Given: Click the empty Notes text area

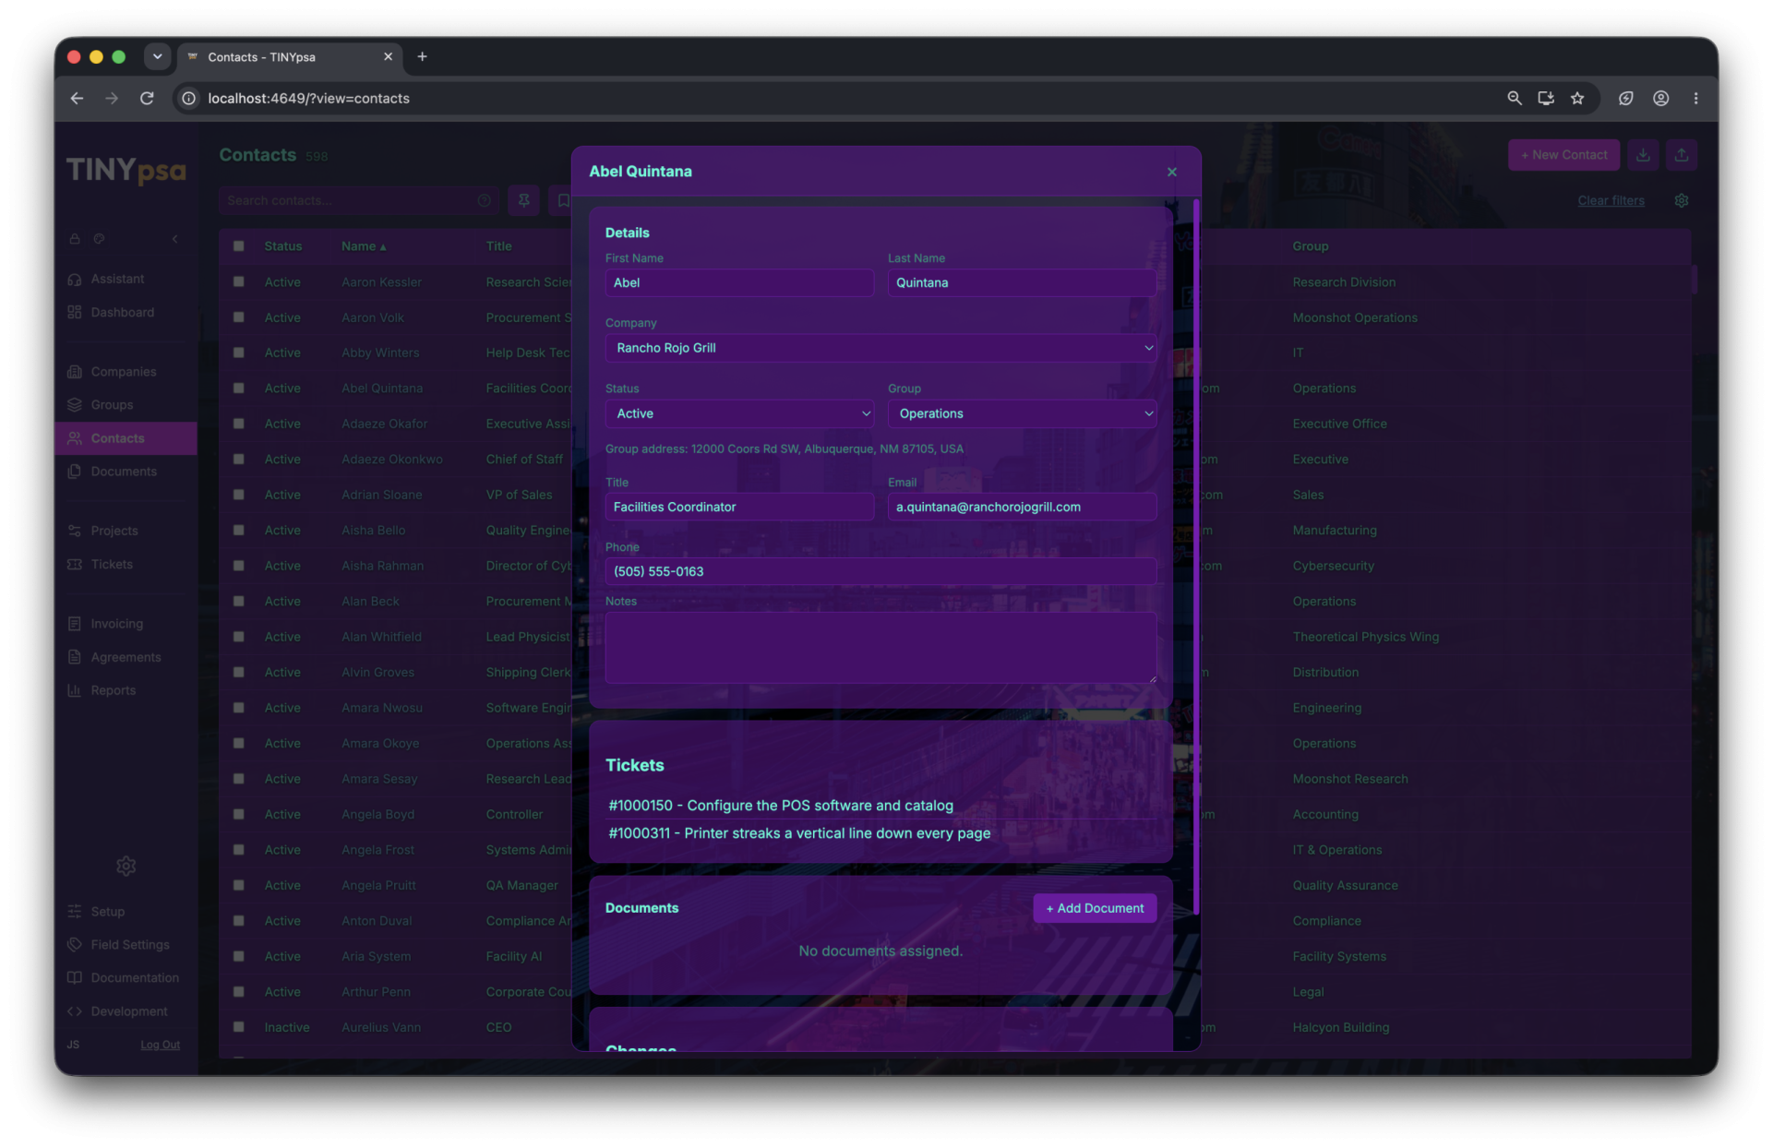Looking at the screenshot, I should click(881, 648).
